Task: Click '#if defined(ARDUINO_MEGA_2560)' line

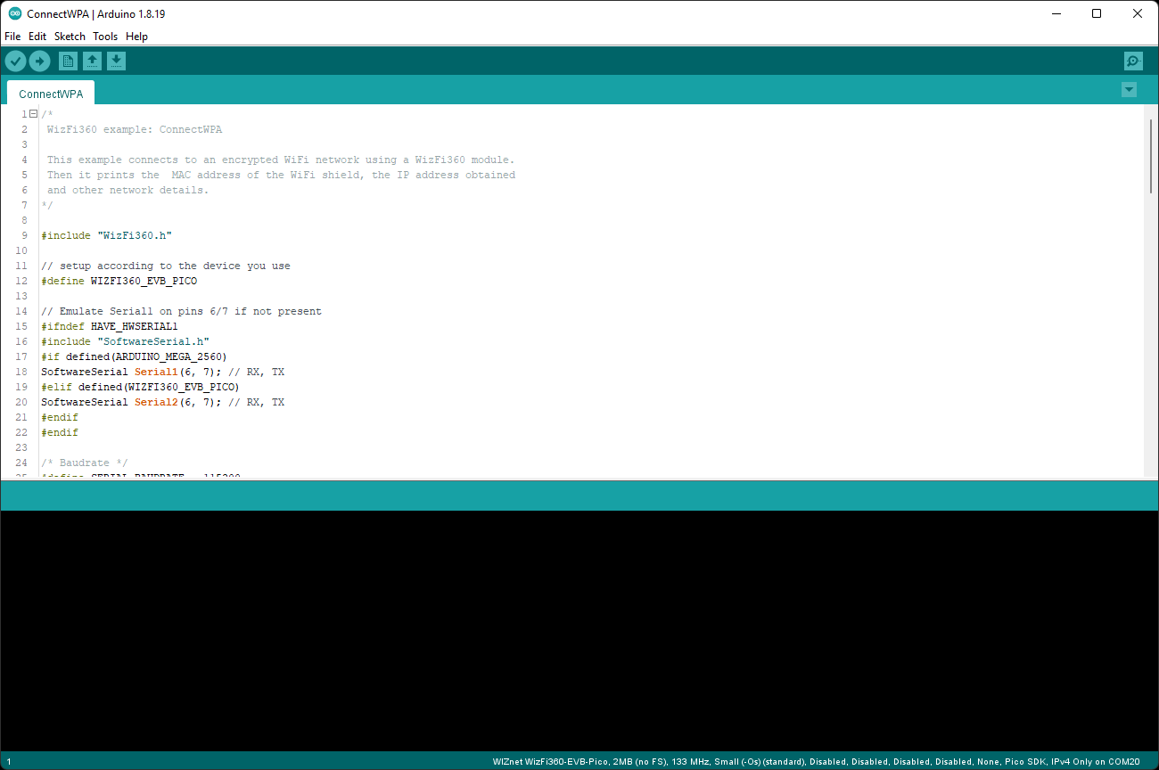Action: [134, 356]
